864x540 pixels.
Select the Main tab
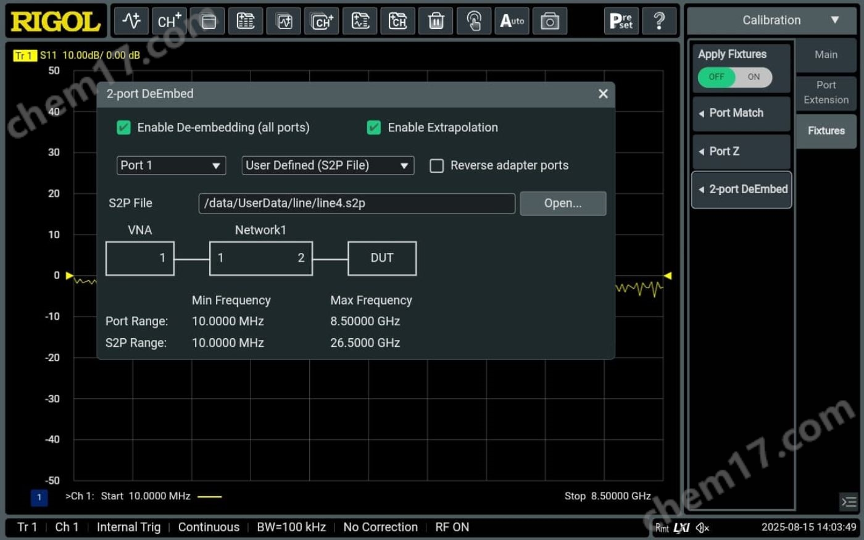tap(826, 55)
